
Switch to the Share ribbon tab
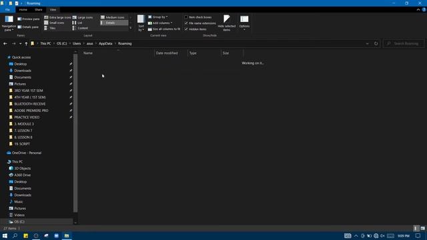[39, 9]
